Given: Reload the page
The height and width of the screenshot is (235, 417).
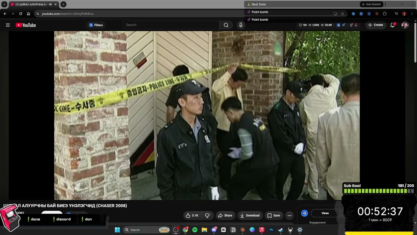Looking at the screenshot, I should coord(21,14).
